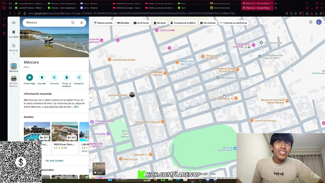Click Restaurante El Mar Criollo pin
Screen dimensions: 325x183
point(177,62)
